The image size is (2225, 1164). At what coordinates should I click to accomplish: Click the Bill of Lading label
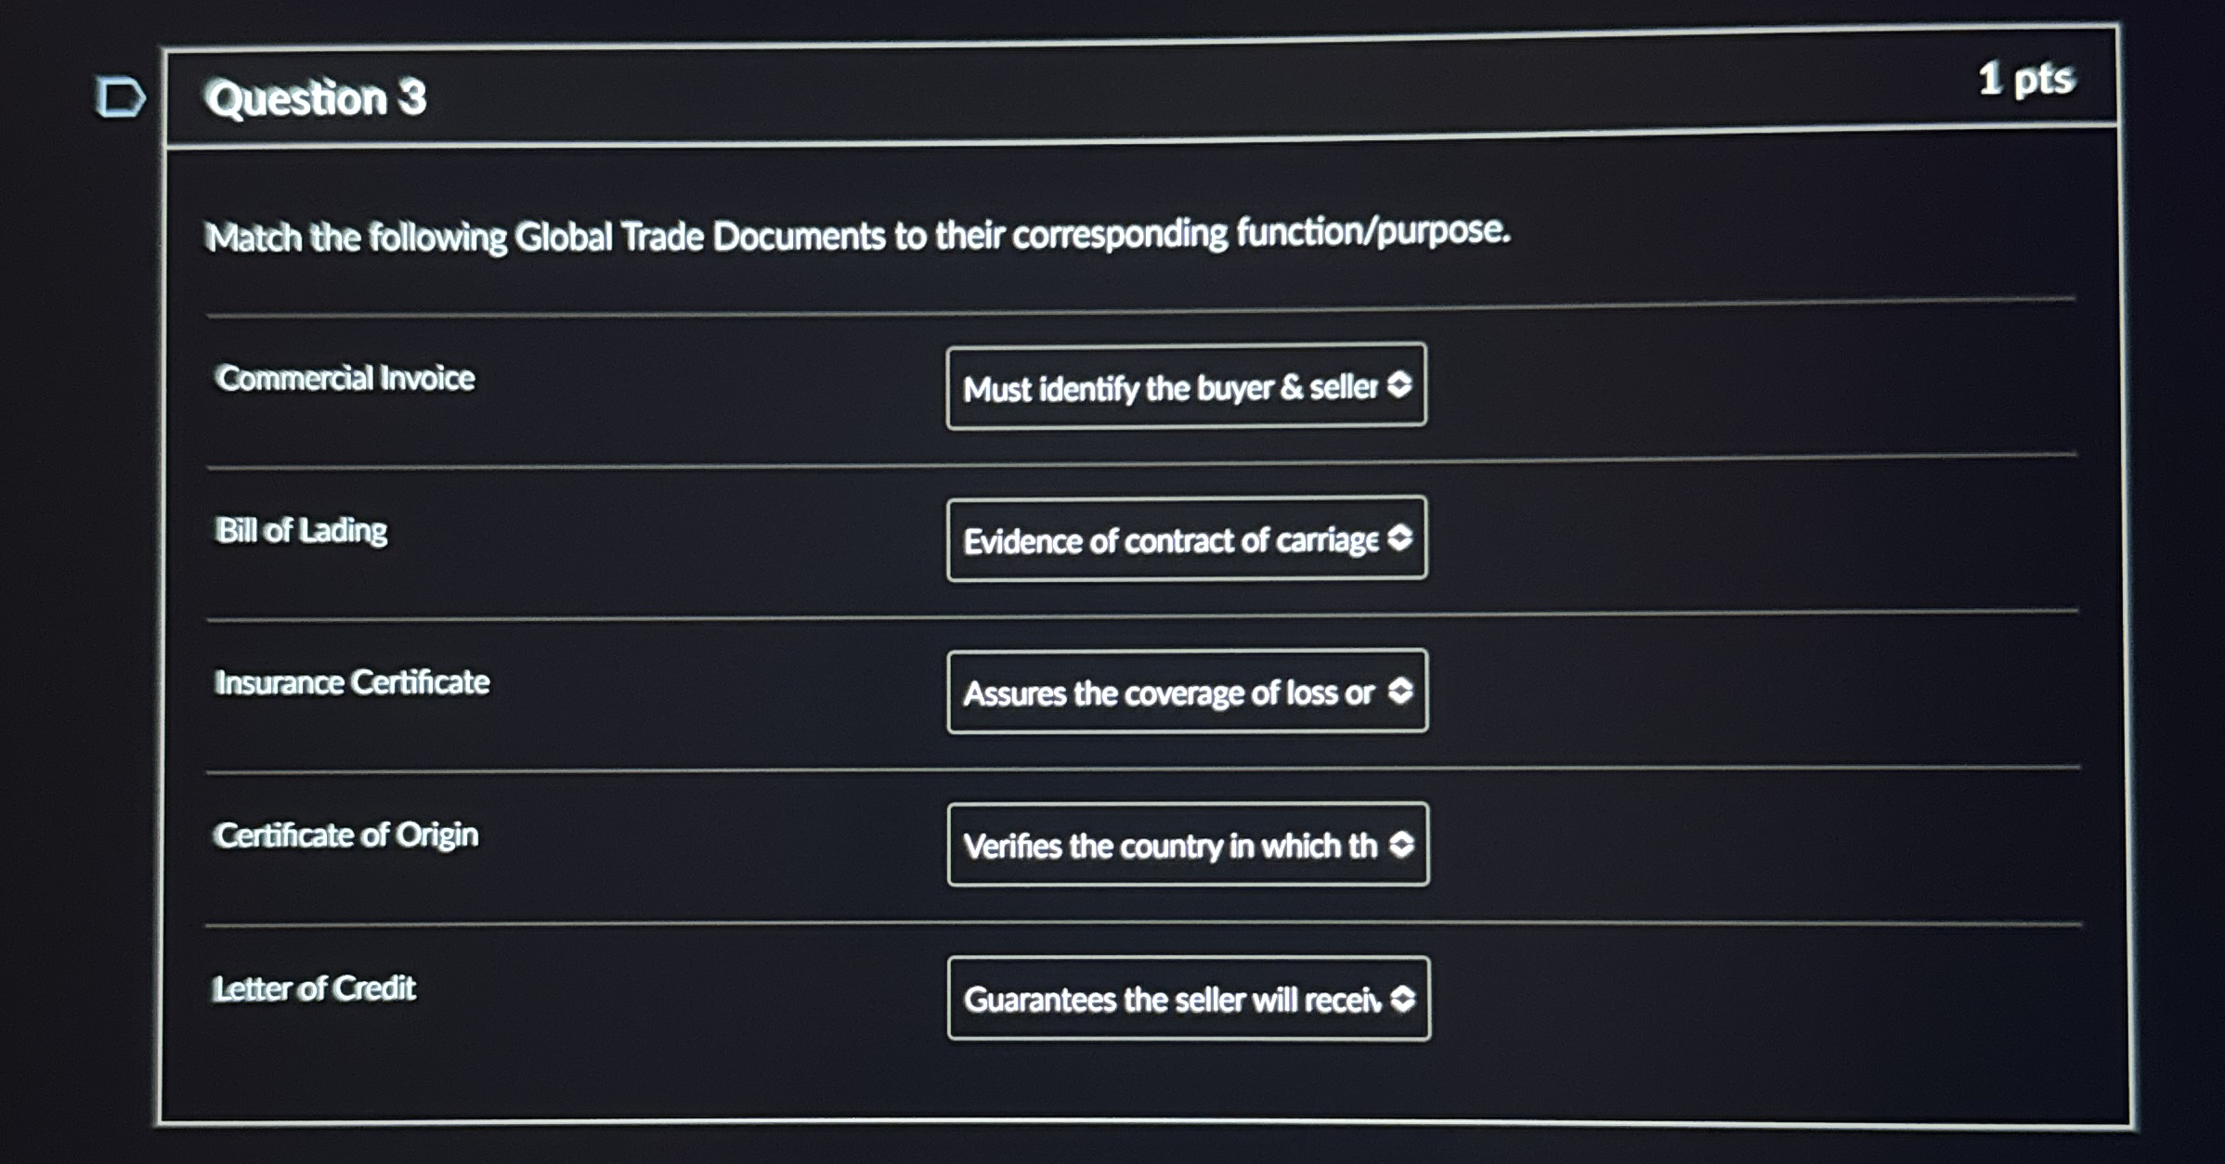(302, 532)
